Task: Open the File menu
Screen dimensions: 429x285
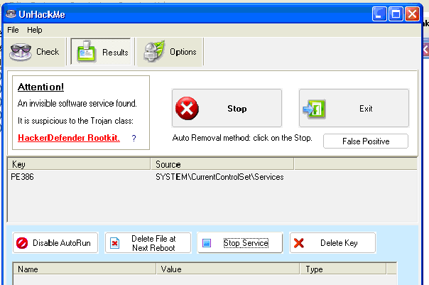Action: 13,30
